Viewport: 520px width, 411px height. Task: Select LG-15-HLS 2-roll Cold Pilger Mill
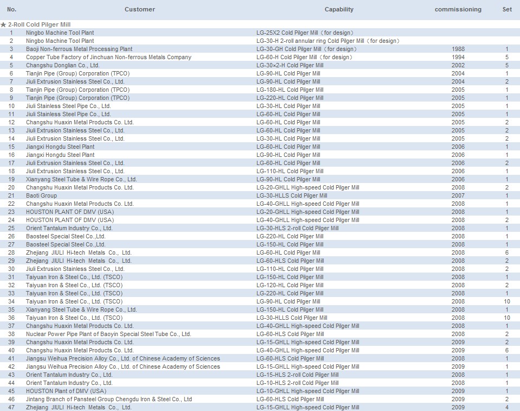tap(298, 375)
